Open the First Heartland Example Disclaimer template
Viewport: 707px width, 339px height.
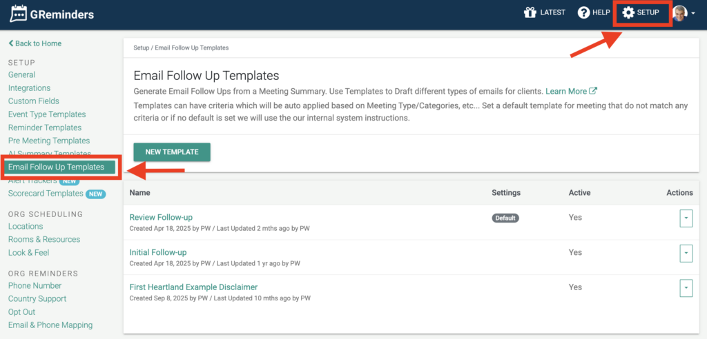coord(193,287)
